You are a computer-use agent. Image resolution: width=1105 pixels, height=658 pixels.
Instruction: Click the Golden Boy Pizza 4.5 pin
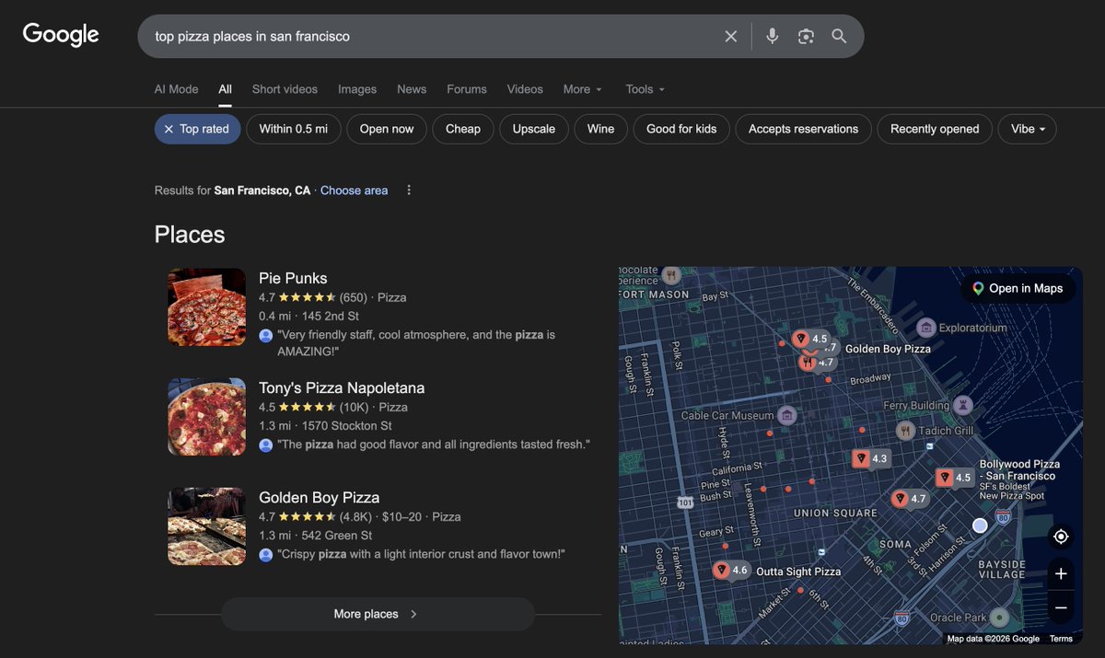click(x=810, y=339)
